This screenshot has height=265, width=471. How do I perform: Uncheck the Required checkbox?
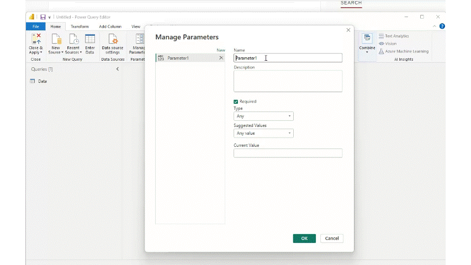[236, 102]
